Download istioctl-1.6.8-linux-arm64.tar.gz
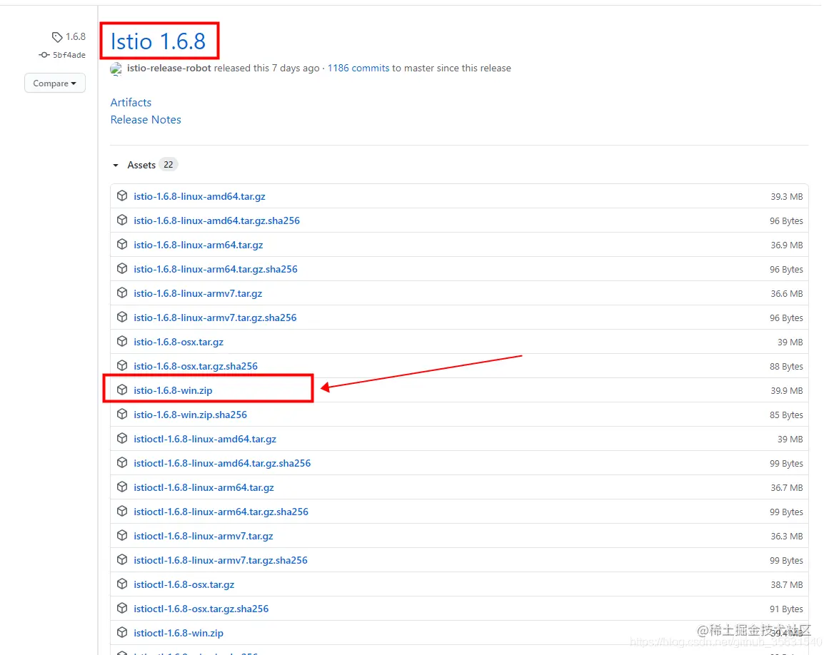The width and height of the screenshot is (829, 655). coord(204,488)
